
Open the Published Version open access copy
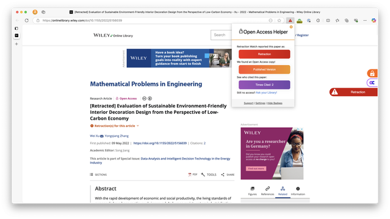point(264,69)
